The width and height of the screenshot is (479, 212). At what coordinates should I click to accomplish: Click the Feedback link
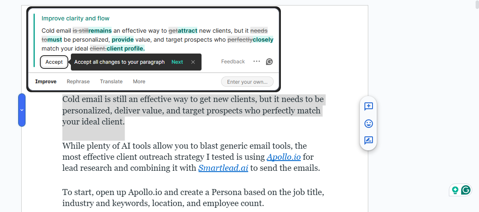coord(233,62)
